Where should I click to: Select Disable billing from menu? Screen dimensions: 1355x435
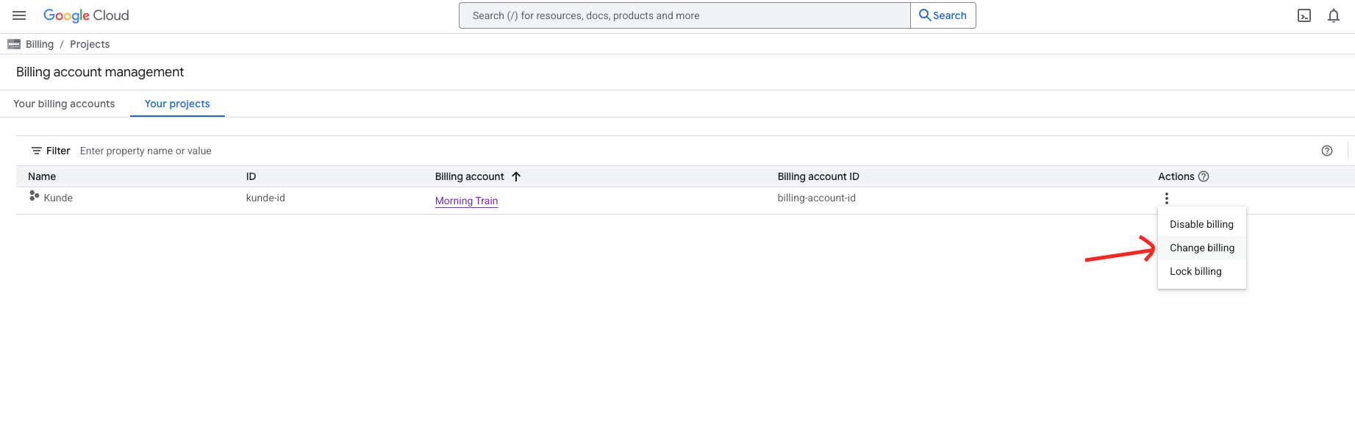1201,224
